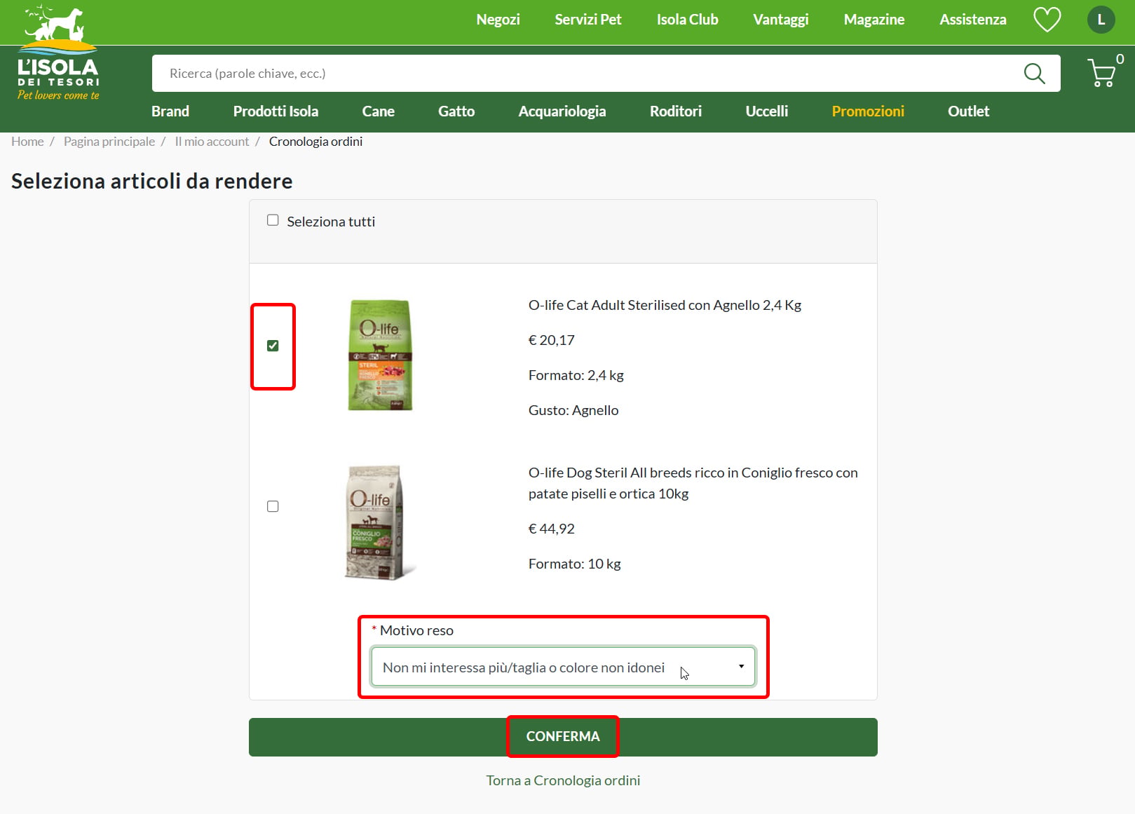Open the shopping cart icon
Image resolution: width=1135 pixels, height=814 pixels.
click(x=1101, y=72)
